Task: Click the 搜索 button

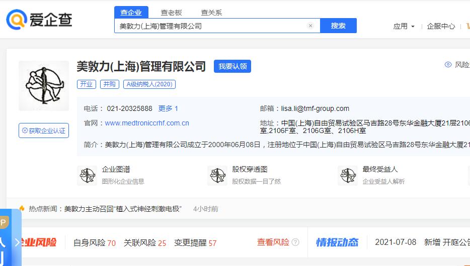Action: [x=339, y=26]
